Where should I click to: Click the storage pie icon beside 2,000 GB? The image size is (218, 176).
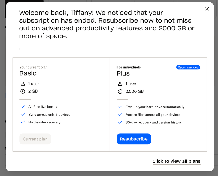(120, 92)
